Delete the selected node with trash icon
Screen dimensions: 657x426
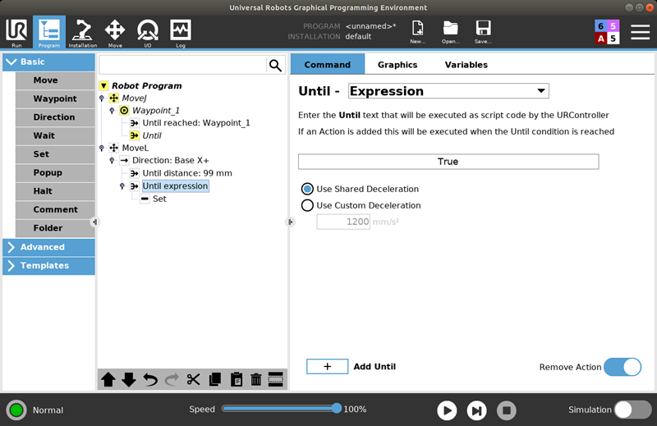255,379
